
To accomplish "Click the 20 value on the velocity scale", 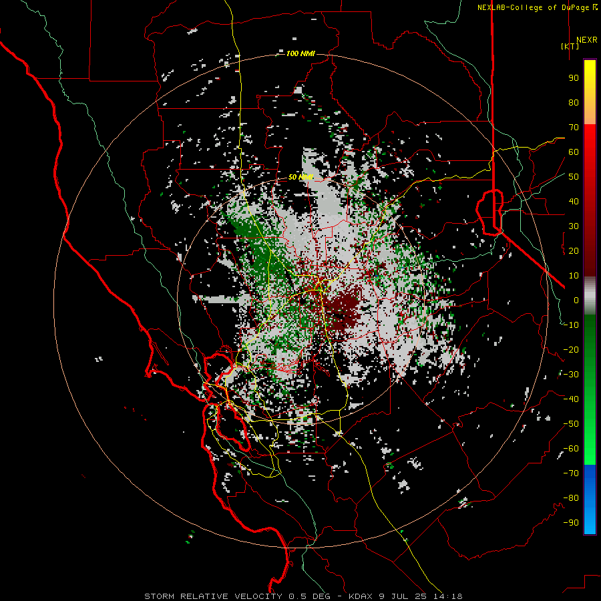I will [574, 251].
